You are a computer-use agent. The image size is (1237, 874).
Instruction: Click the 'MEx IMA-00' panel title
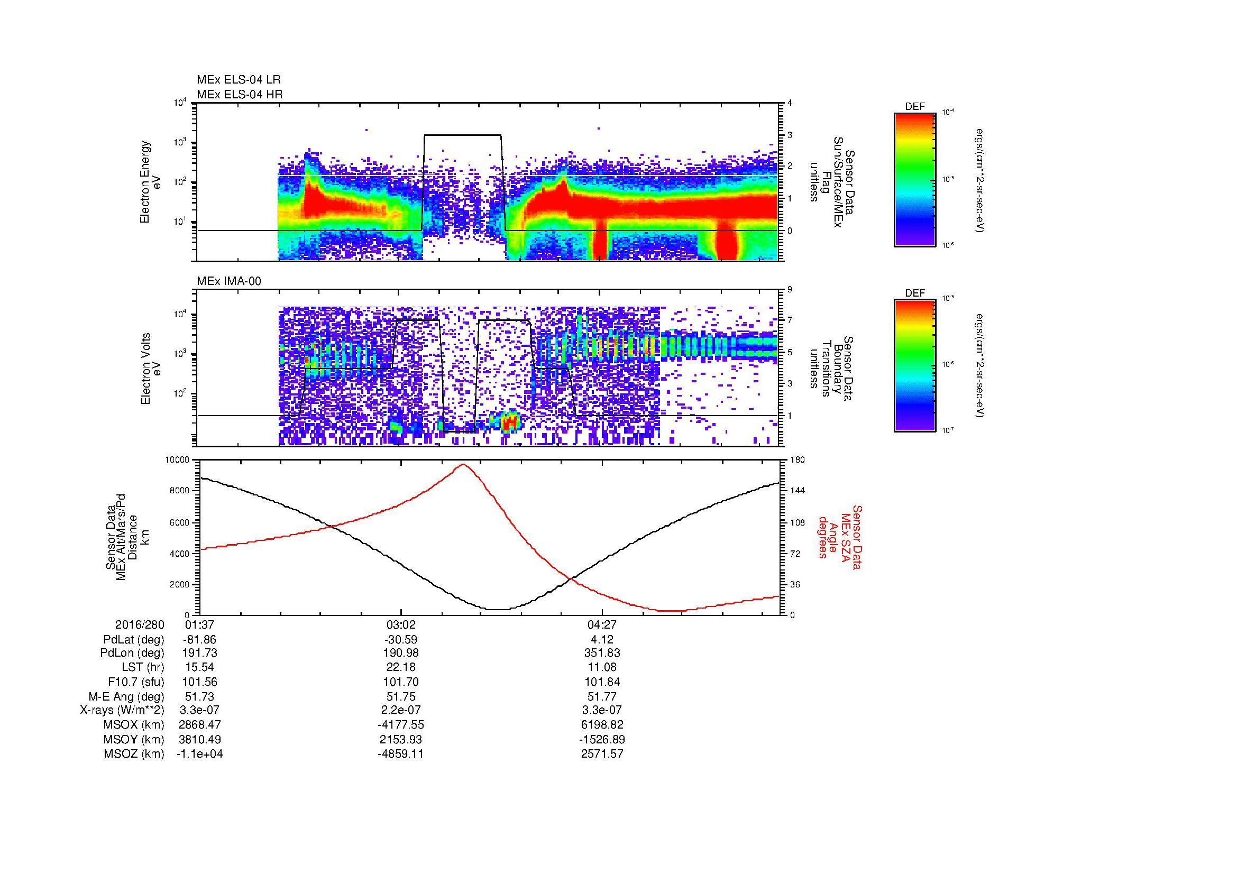coord(229,281)
